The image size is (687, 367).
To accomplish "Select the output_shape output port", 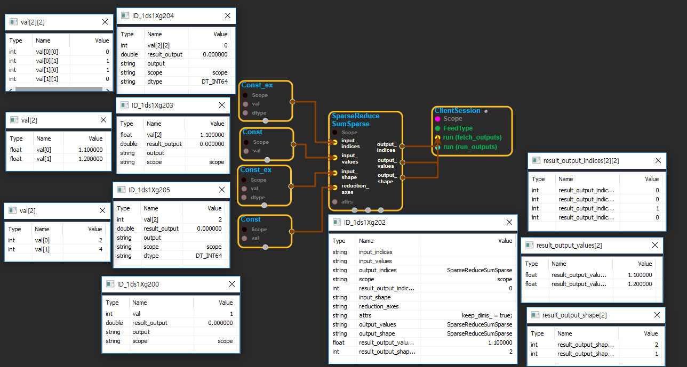I will [x=402, y=177].
